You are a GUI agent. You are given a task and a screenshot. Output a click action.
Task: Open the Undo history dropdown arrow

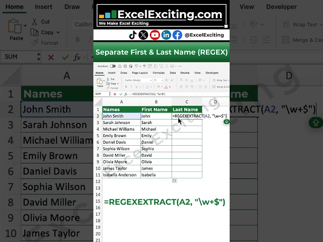[140, 66]
